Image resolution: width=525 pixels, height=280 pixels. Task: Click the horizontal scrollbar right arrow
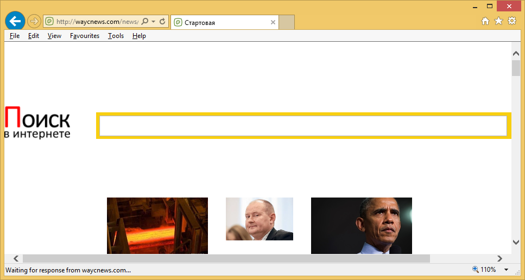(x=499, y=259)
